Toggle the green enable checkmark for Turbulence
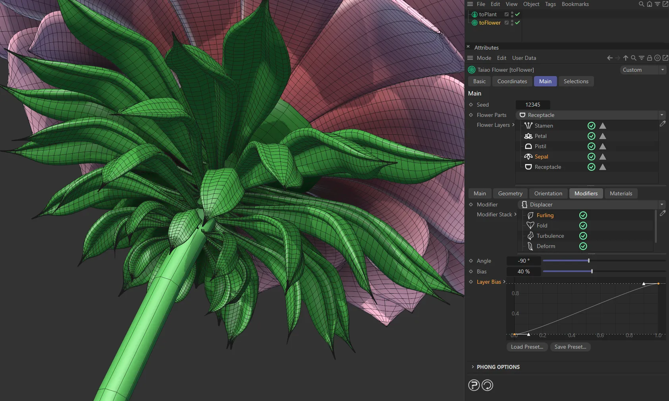 [583, 236]
